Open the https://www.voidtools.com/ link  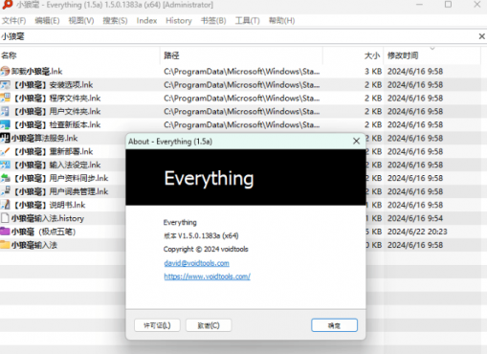coord(208,277)
